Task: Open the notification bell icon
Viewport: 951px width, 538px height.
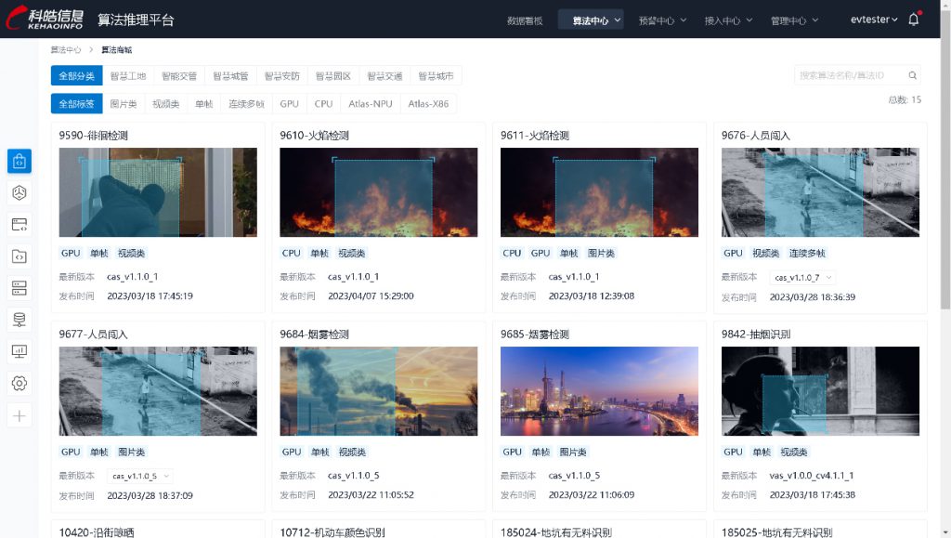Action: [x=914, y=20]
